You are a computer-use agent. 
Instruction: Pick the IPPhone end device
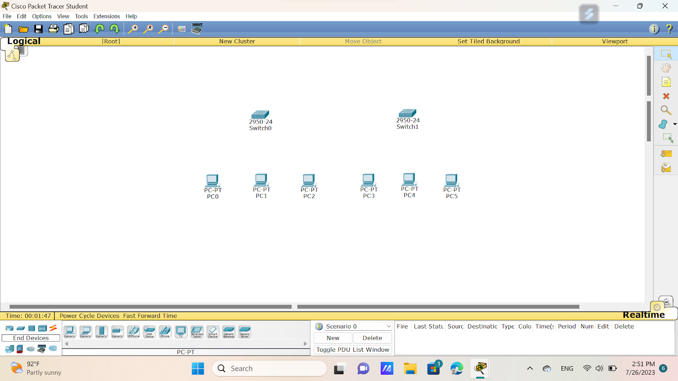tap(133, 331)
